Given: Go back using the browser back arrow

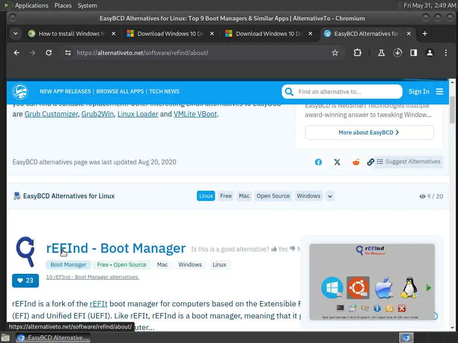Looking at the screenshot, I should [x=17, y=53].
